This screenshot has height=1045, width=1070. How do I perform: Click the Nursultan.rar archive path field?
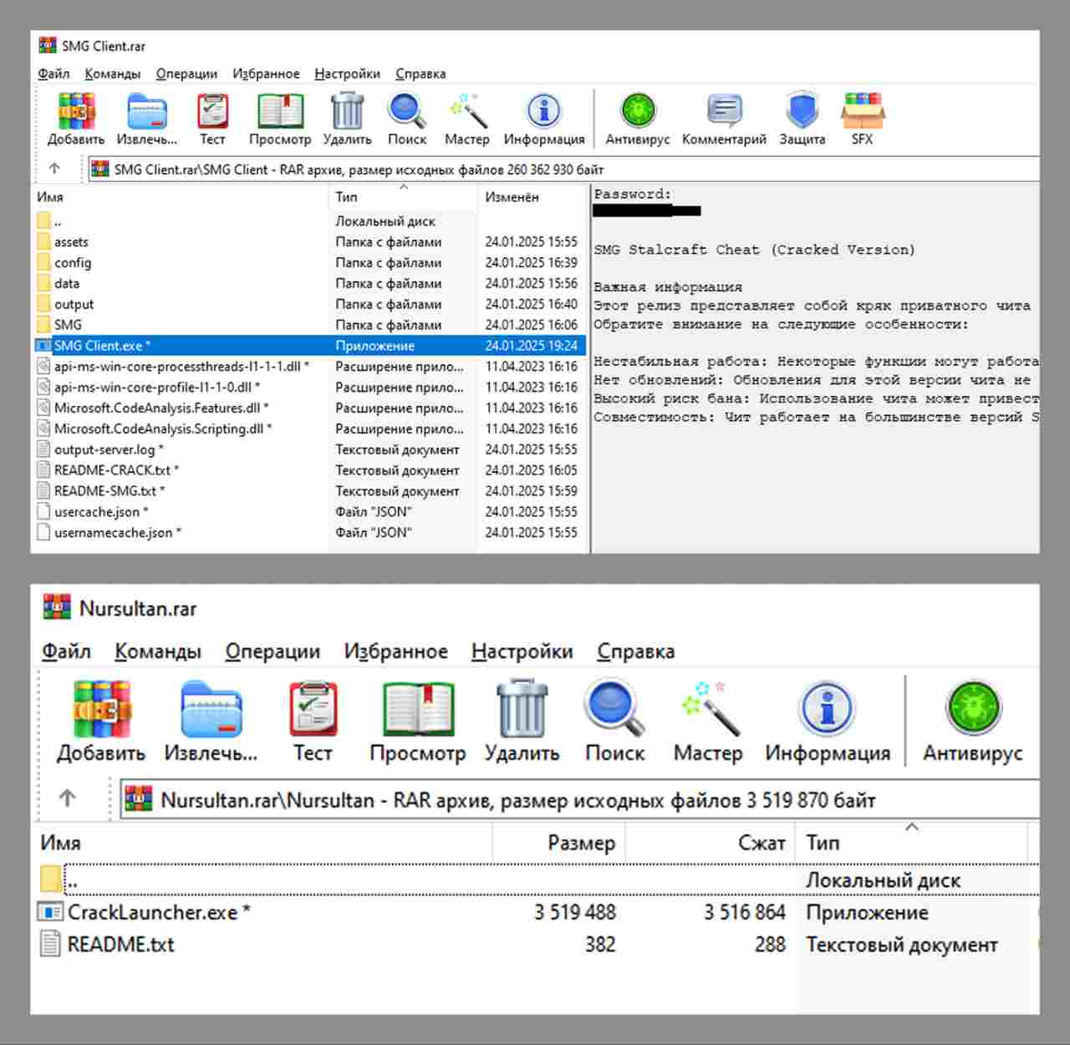[579, 799]
